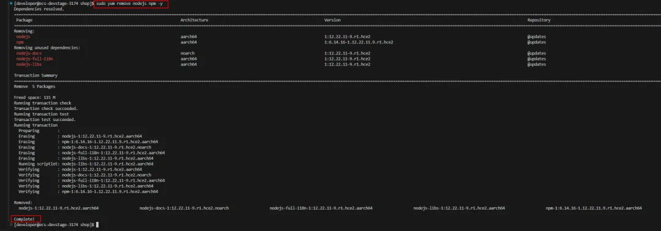
Task: Click '@updates' in the npm table row
Action: [x=537, y=42]
